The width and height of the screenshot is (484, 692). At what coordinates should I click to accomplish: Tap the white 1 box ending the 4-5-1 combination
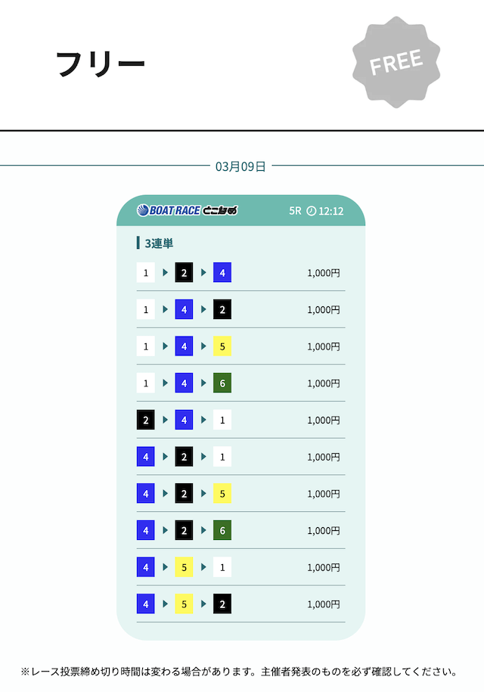coord(222,568)
